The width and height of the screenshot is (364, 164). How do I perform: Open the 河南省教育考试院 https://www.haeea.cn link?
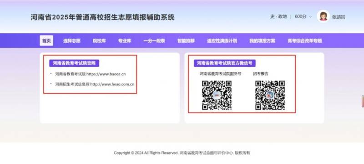click(90, 74)
